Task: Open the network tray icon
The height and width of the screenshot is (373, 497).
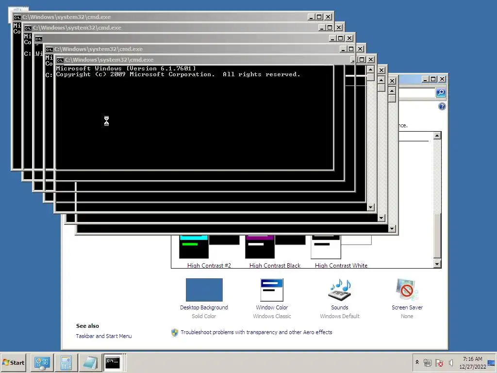Action: [x=427, y=362]
